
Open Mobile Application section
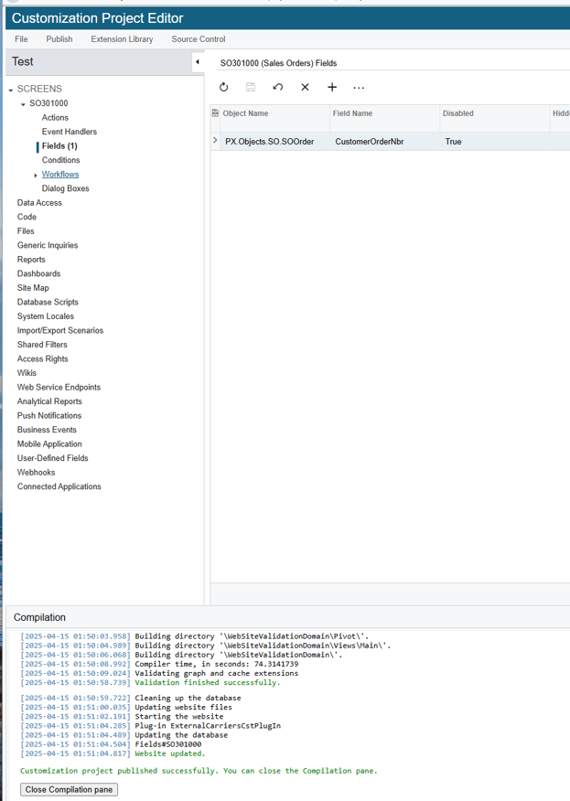[x=49, y=444]
